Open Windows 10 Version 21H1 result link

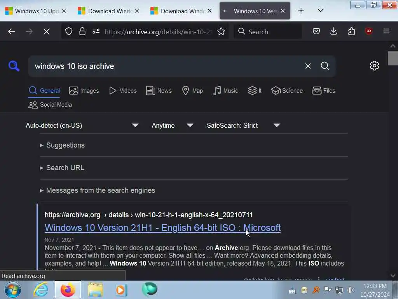click(163, 228)
